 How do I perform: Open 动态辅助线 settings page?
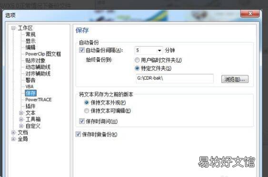tap(38, 67)
